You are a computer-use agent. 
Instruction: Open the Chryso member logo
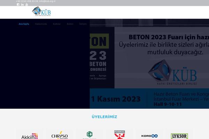click(x=60, y=135)
